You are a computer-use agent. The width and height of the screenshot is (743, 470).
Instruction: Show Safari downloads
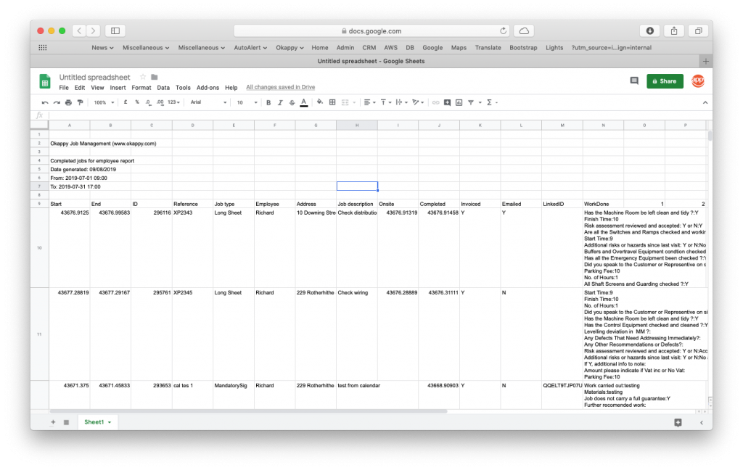pos(649,30)
